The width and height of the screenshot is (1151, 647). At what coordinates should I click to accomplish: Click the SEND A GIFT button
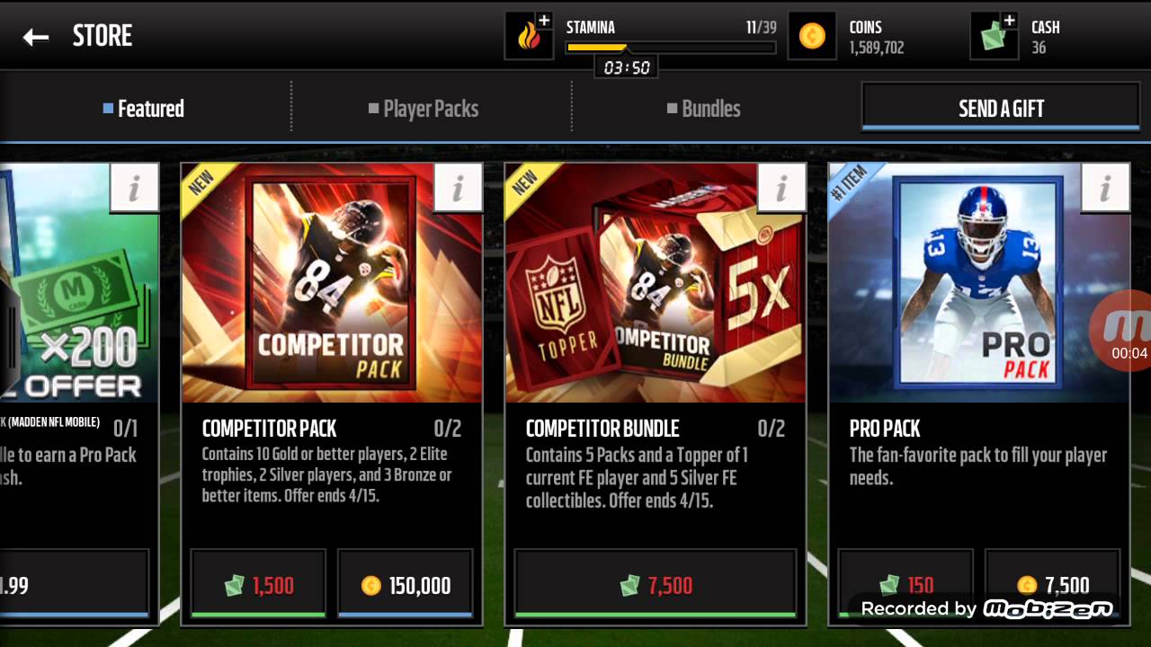[1001, 107]
